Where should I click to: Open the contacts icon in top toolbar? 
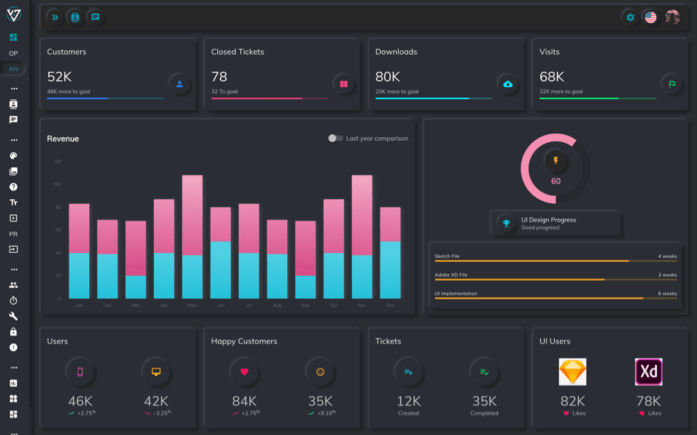75,18
